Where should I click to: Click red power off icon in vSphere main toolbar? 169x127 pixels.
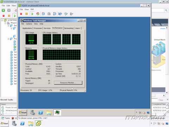(4, 16)
